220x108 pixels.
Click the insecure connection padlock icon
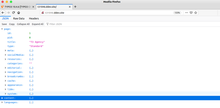point(43,13)
